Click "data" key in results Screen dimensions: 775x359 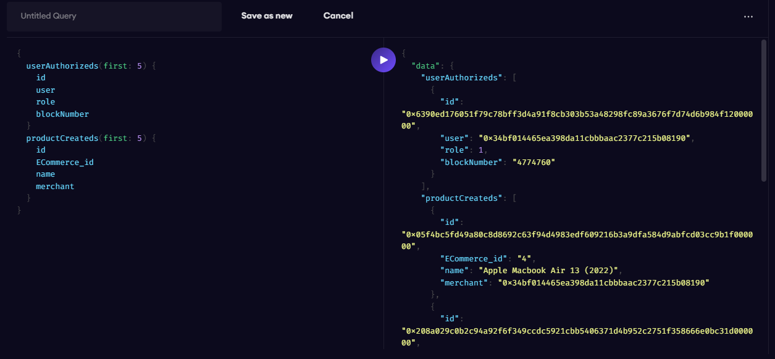[x=426, y=65]
